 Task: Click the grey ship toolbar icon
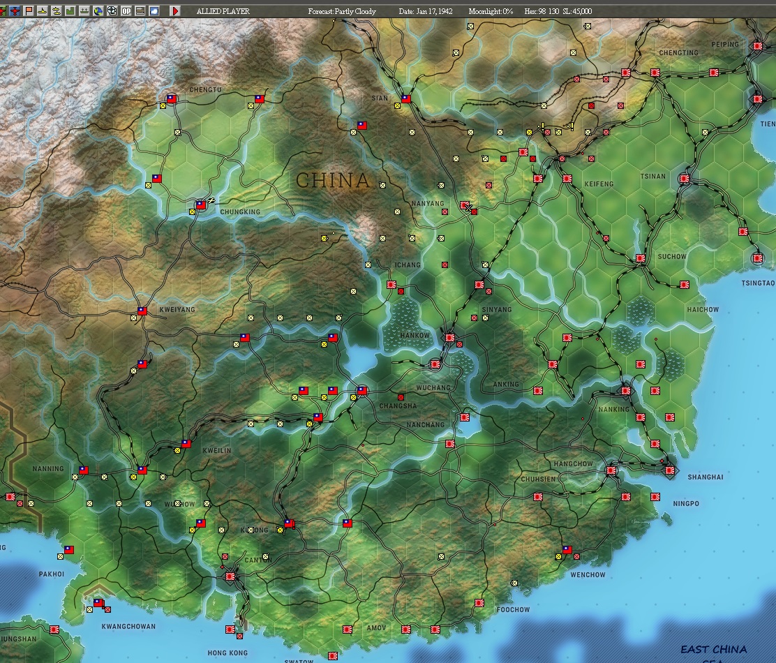pyautogui.click(x=84, y=10)
